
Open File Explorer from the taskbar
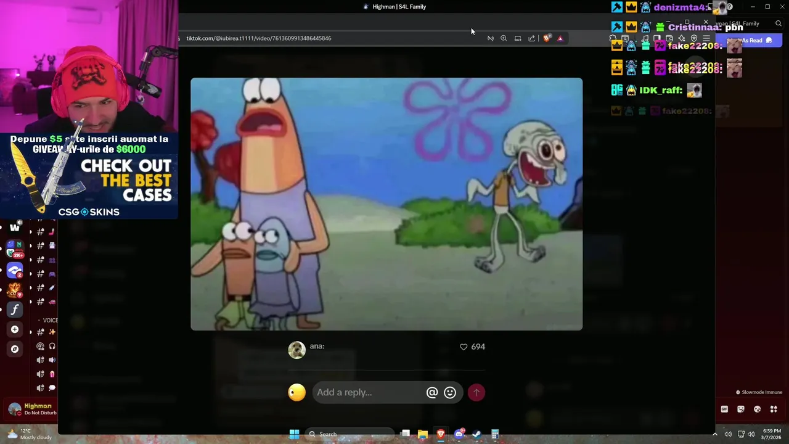tap(423, 434)
